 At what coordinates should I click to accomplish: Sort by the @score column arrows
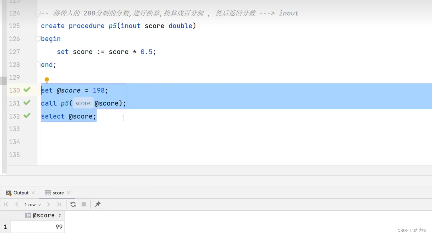(60, 215)
